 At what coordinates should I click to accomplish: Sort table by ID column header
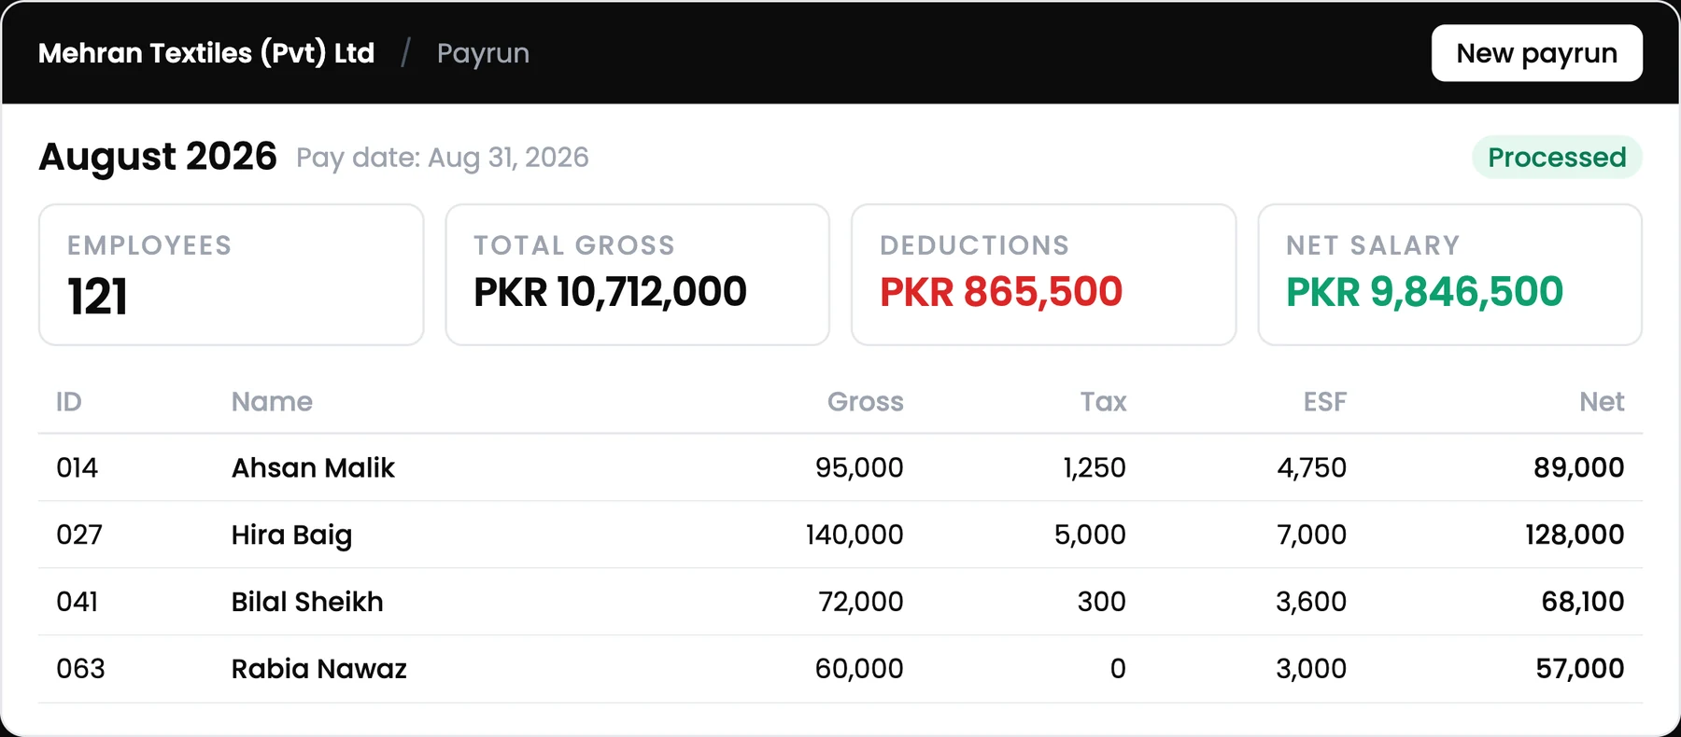click(x=69, y=401)
